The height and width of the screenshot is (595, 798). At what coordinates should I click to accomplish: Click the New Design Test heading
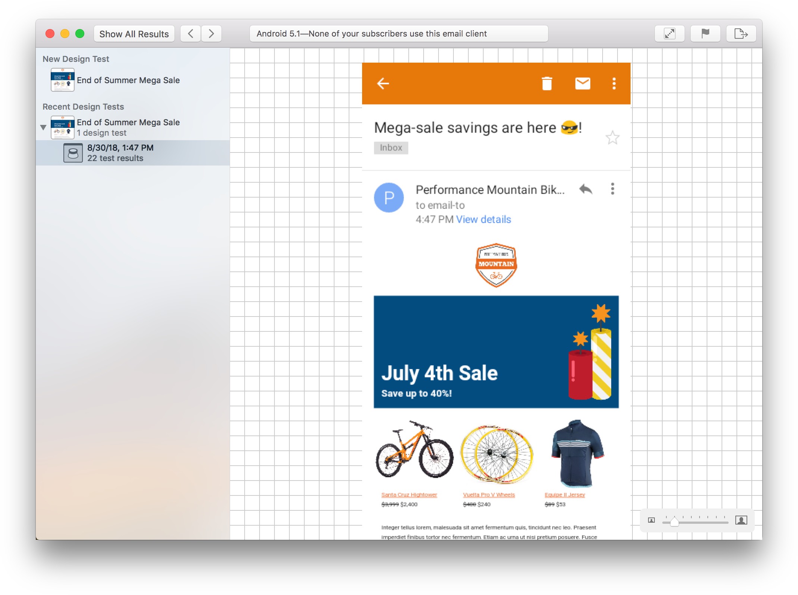[76, 59]
